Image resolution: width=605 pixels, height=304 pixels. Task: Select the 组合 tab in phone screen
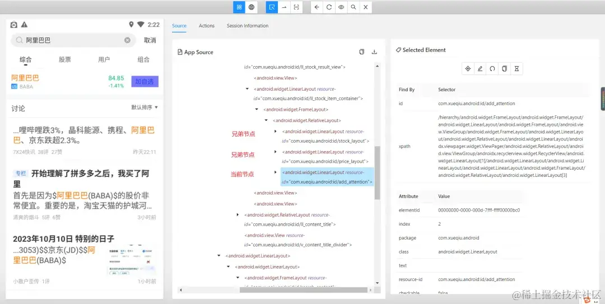143,59
